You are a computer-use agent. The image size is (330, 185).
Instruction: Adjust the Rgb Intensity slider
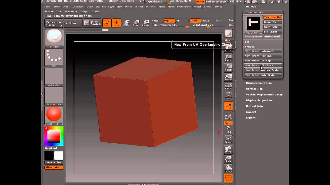(x=170, y=25)
